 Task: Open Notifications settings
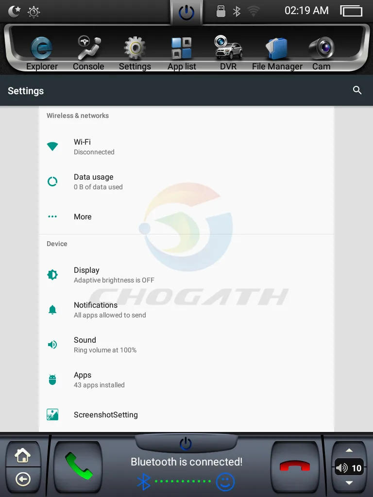pos(186,310)
